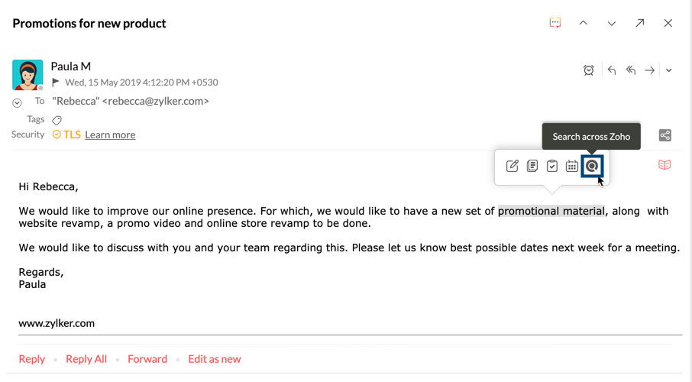
Task: Click the reply arrow icon in the header
Action: pos(612,70)
